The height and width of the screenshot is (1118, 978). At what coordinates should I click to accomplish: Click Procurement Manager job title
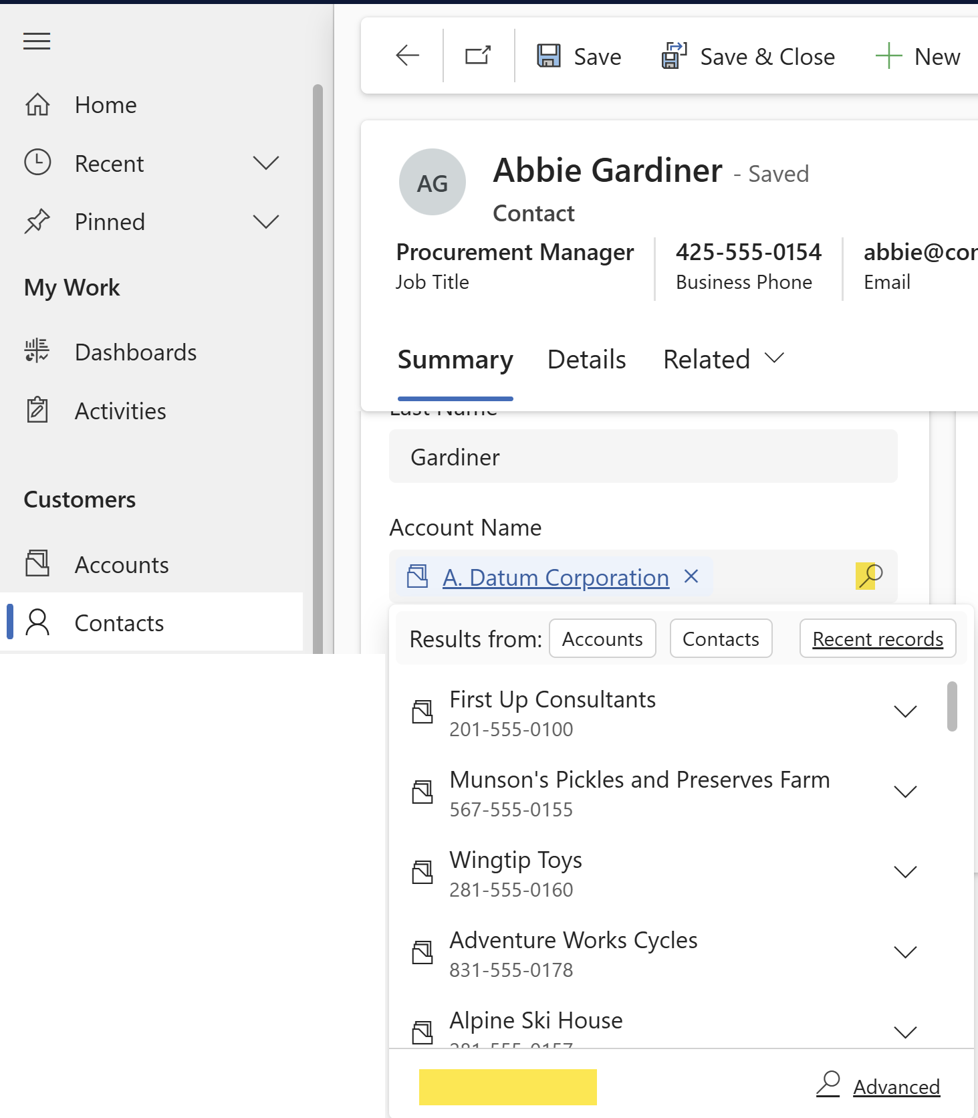coord(515,252)
